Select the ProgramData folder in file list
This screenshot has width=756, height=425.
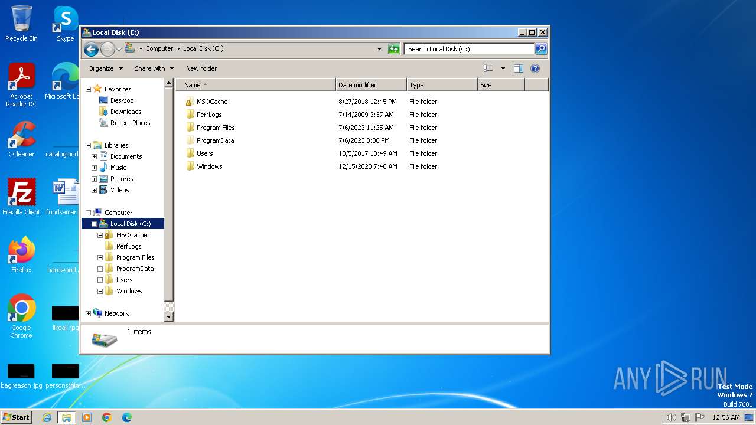[x=210, y=140]
